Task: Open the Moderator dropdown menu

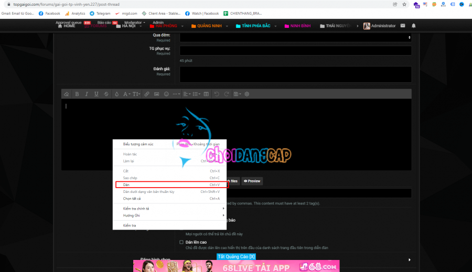Action: tap(135, 23)
